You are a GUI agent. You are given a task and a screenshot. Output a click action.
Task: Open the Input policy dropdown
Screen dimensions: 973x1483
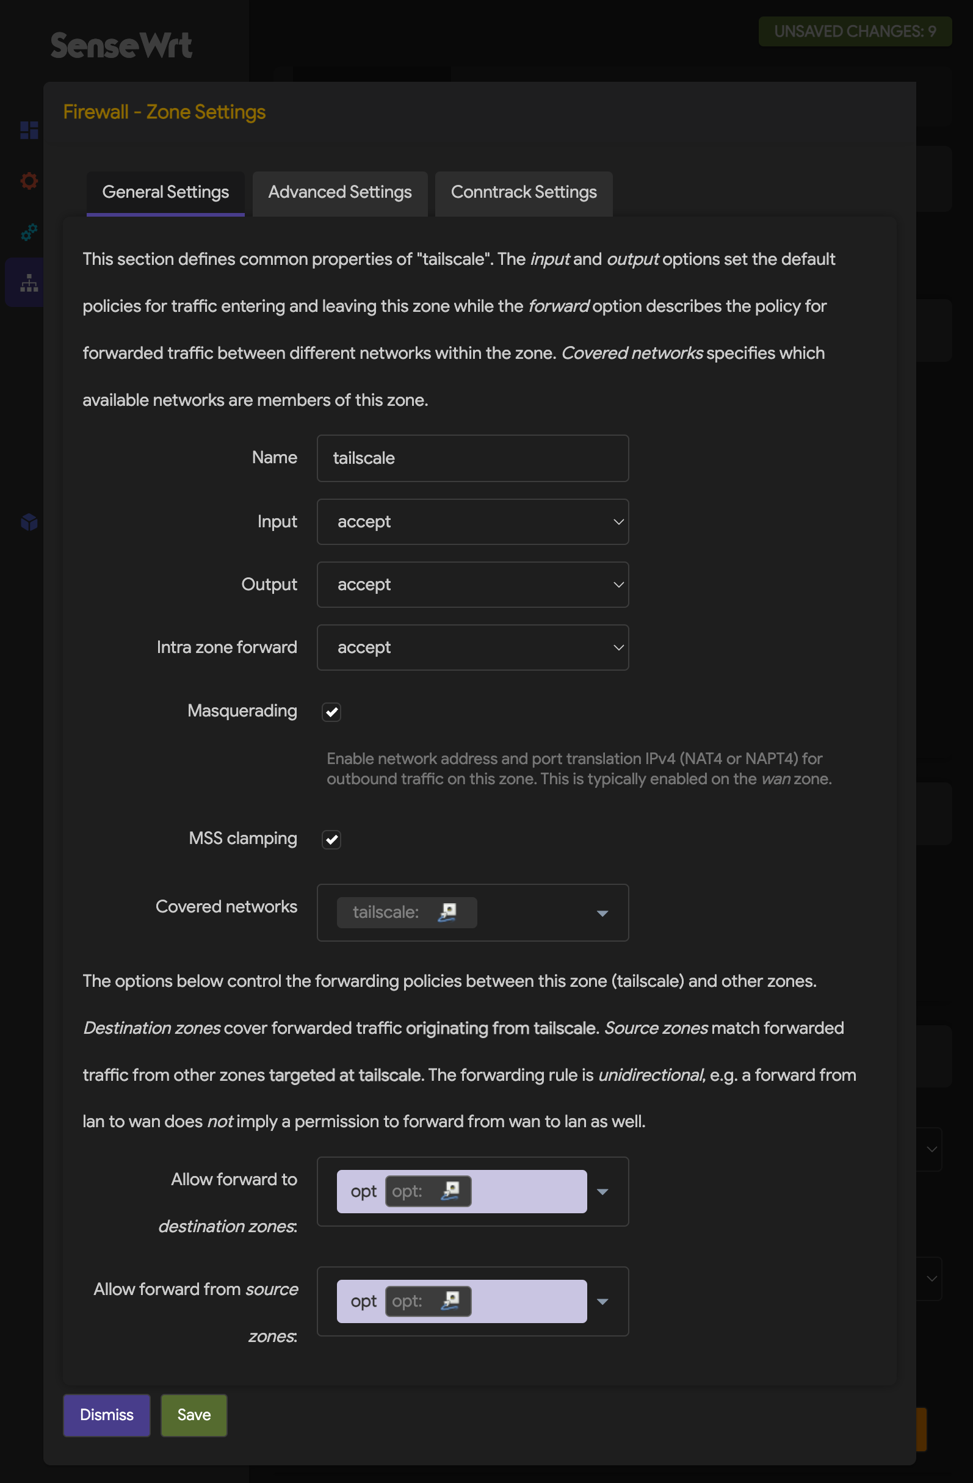(472, 522)
